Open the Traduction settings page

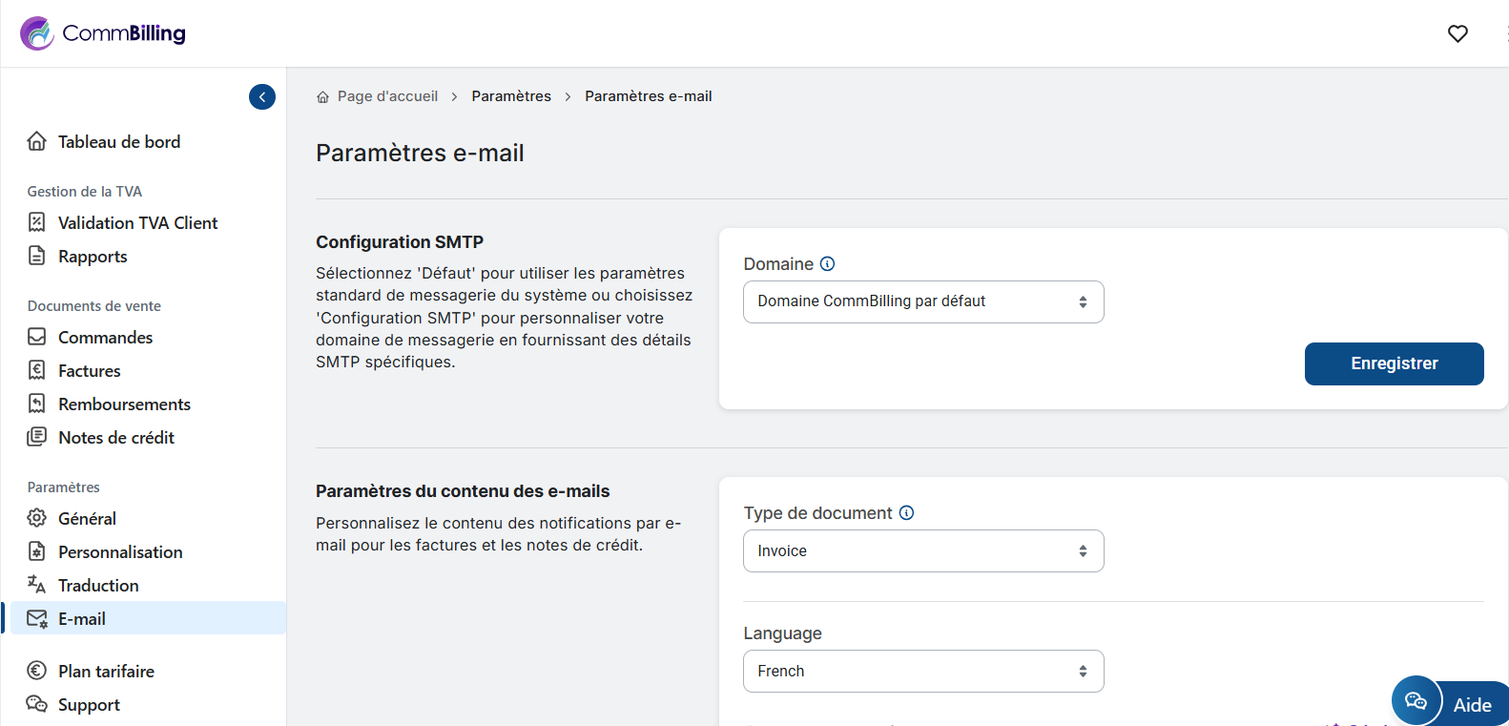[x=98, y=586]
